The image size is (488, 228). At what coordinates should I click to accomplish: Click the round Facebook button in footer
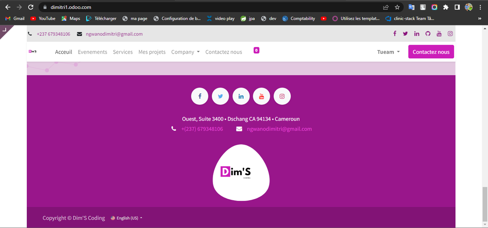200,96
